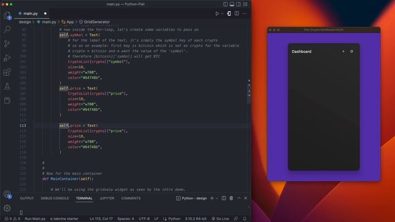Open the Customize Layout icon
This screenshot has width=395, height=222.
(245, 4)
